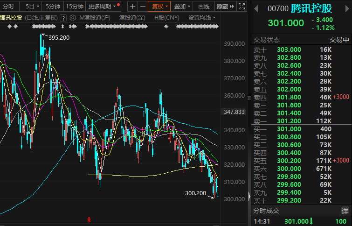Open indicator settings gear icon
The width and height of the screenshot is (352, 226).
[x=73, y=18]
